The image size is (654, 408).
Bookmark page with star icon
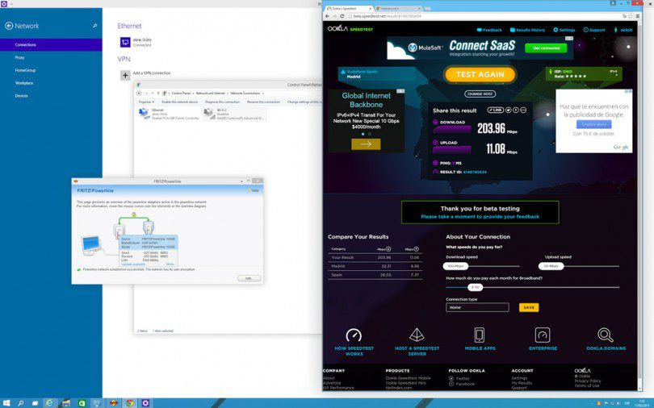point(631,16)
